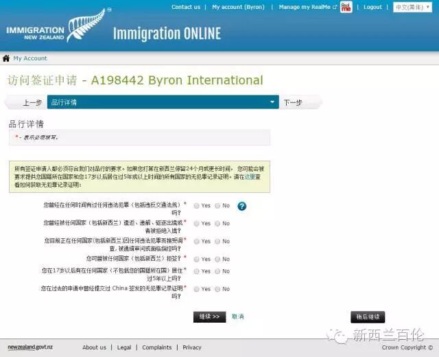Select No for the 遣返/驱逐出境 (deportation) question
Screen dimensions: 439x357
pos(217,224)
